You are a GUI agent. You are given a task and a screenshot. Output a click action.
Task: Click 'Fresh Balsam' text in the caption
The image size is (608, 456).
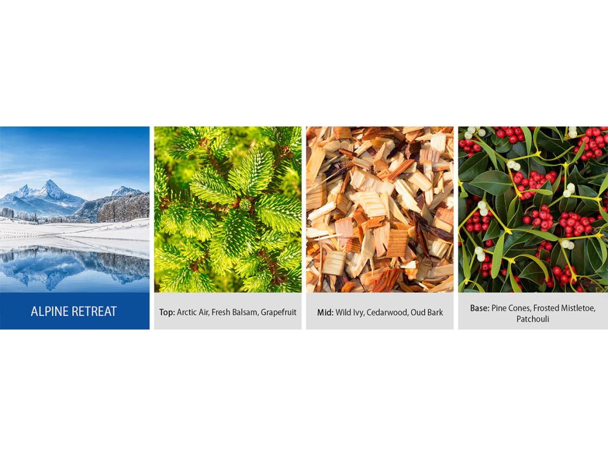pyautogui.click(x=235, y=312)
